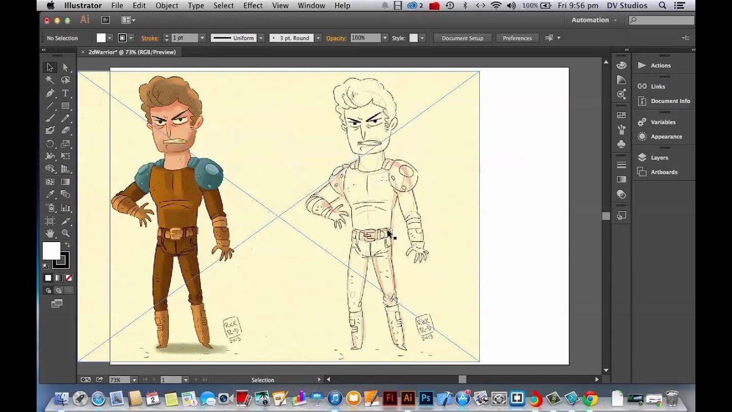Open the Brushes panel icon
This screenshot has width=732, height=412.
click(622, 130)
